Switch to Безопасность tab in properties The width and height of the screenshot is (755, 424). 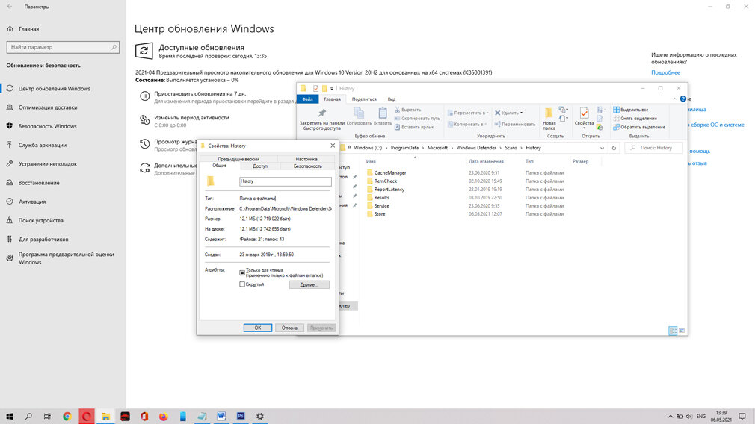click(x=307, y=166)
